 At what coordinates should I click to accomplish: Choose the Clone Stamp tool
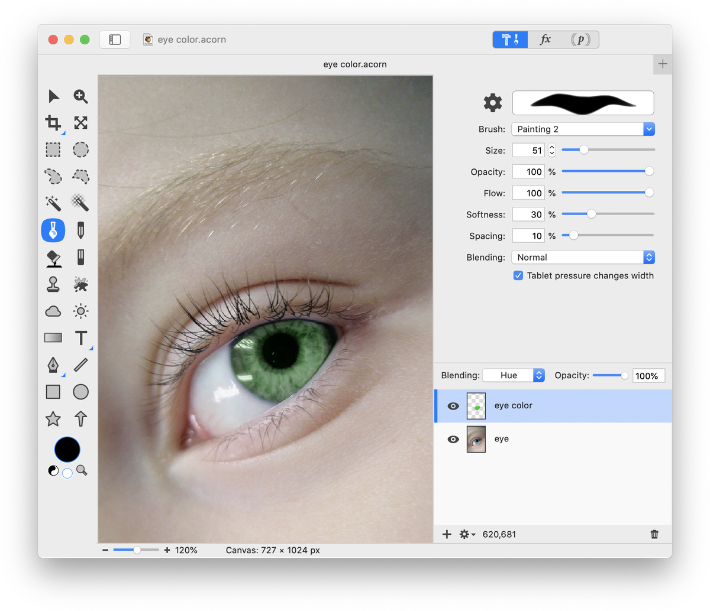(53, 284)
